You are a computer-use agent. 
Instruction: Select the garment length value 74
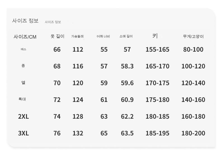(57, 116)
